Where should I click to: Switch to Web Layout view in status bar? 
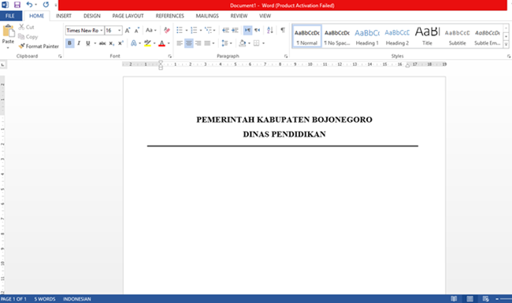point(485,299)
